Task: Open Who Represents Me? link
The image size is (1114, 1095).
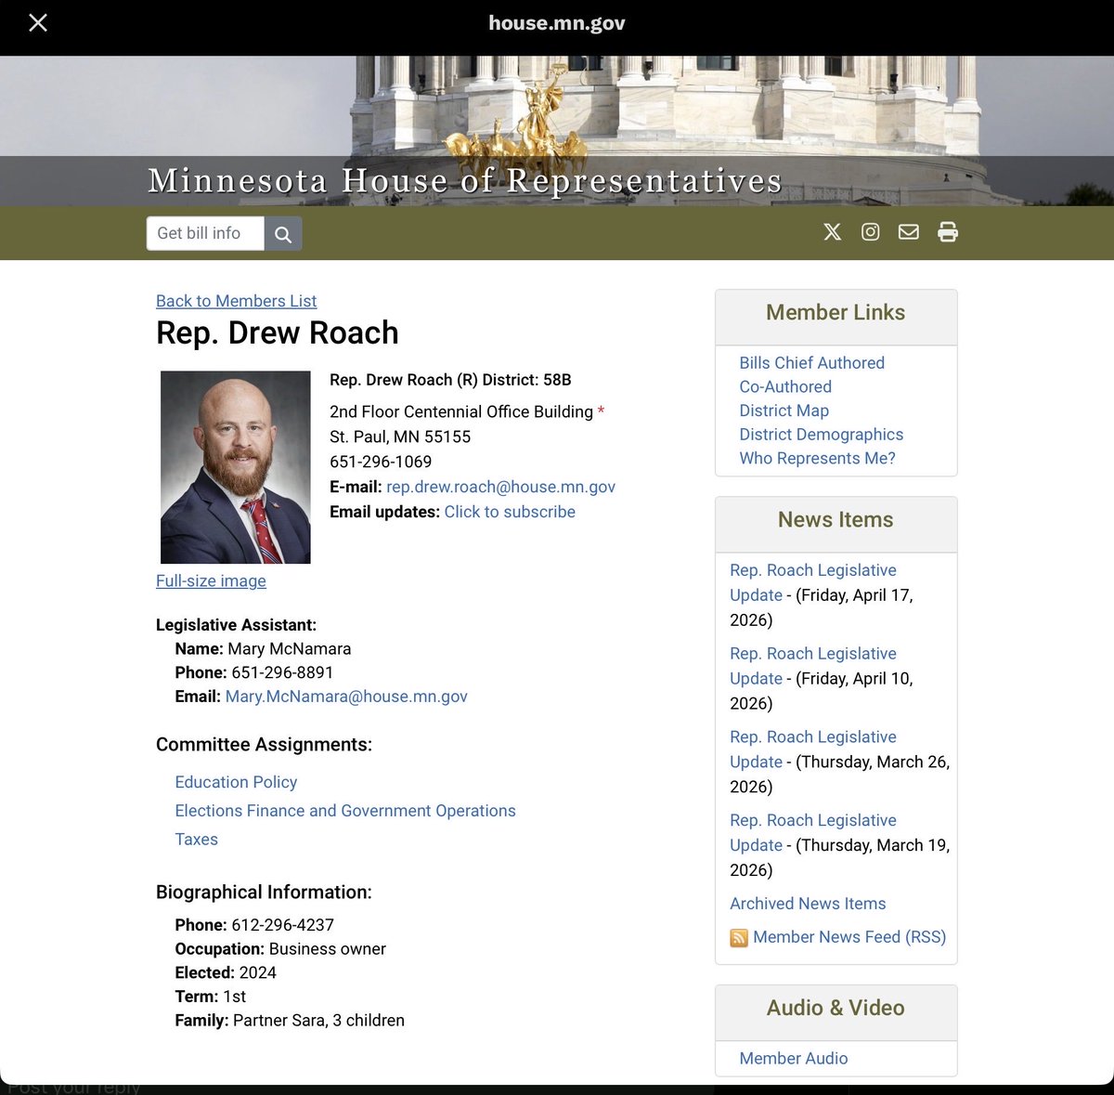Action: point(818,458)
